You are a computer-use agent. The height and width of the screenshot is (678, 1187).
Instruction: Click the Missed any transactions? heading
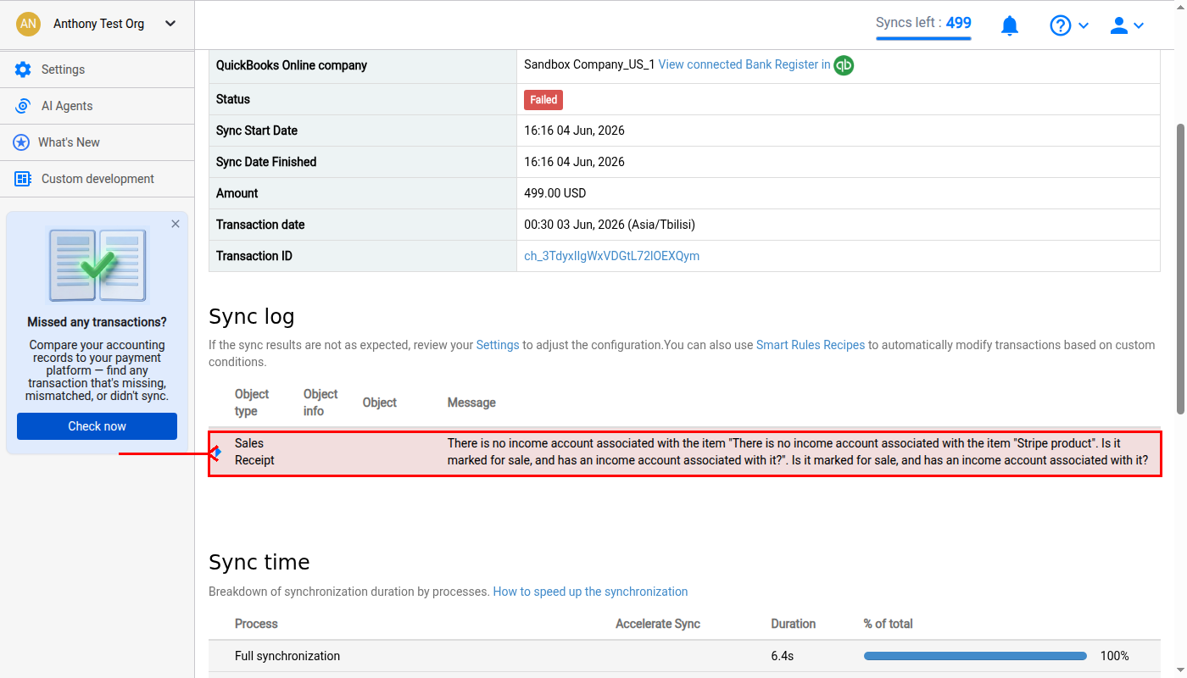[x=97, y=322]
